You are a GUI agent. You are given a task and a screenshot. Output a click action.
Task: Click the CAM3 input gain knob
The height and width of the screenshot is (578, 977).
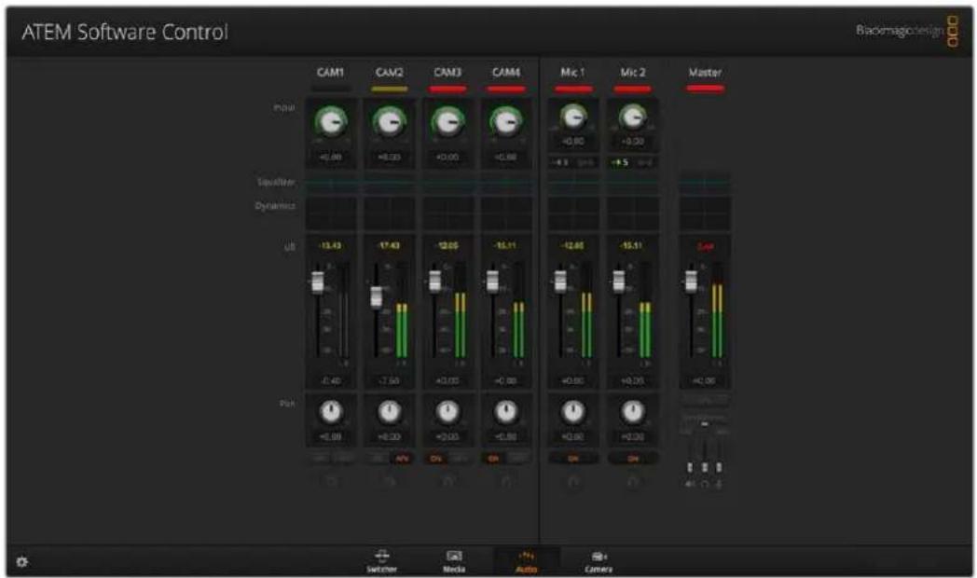(447, 121)
